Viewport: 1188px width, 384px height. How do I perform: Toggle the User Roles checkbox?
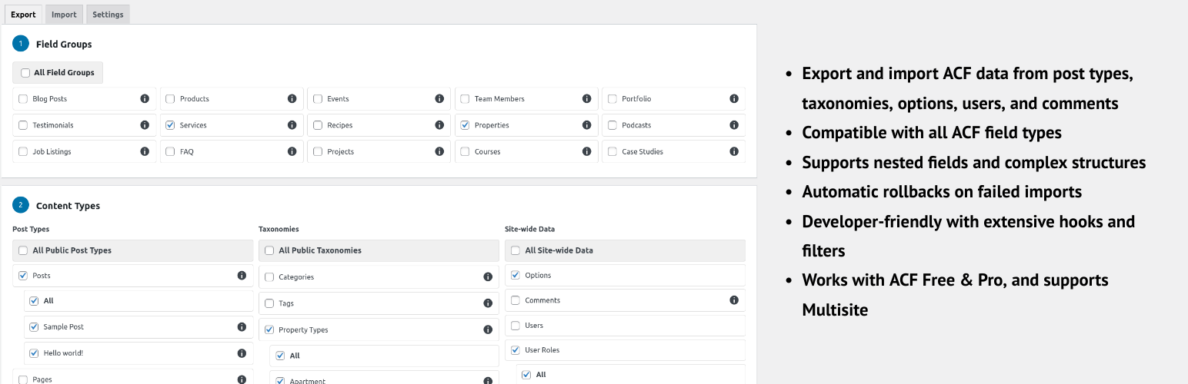point(516,350)
